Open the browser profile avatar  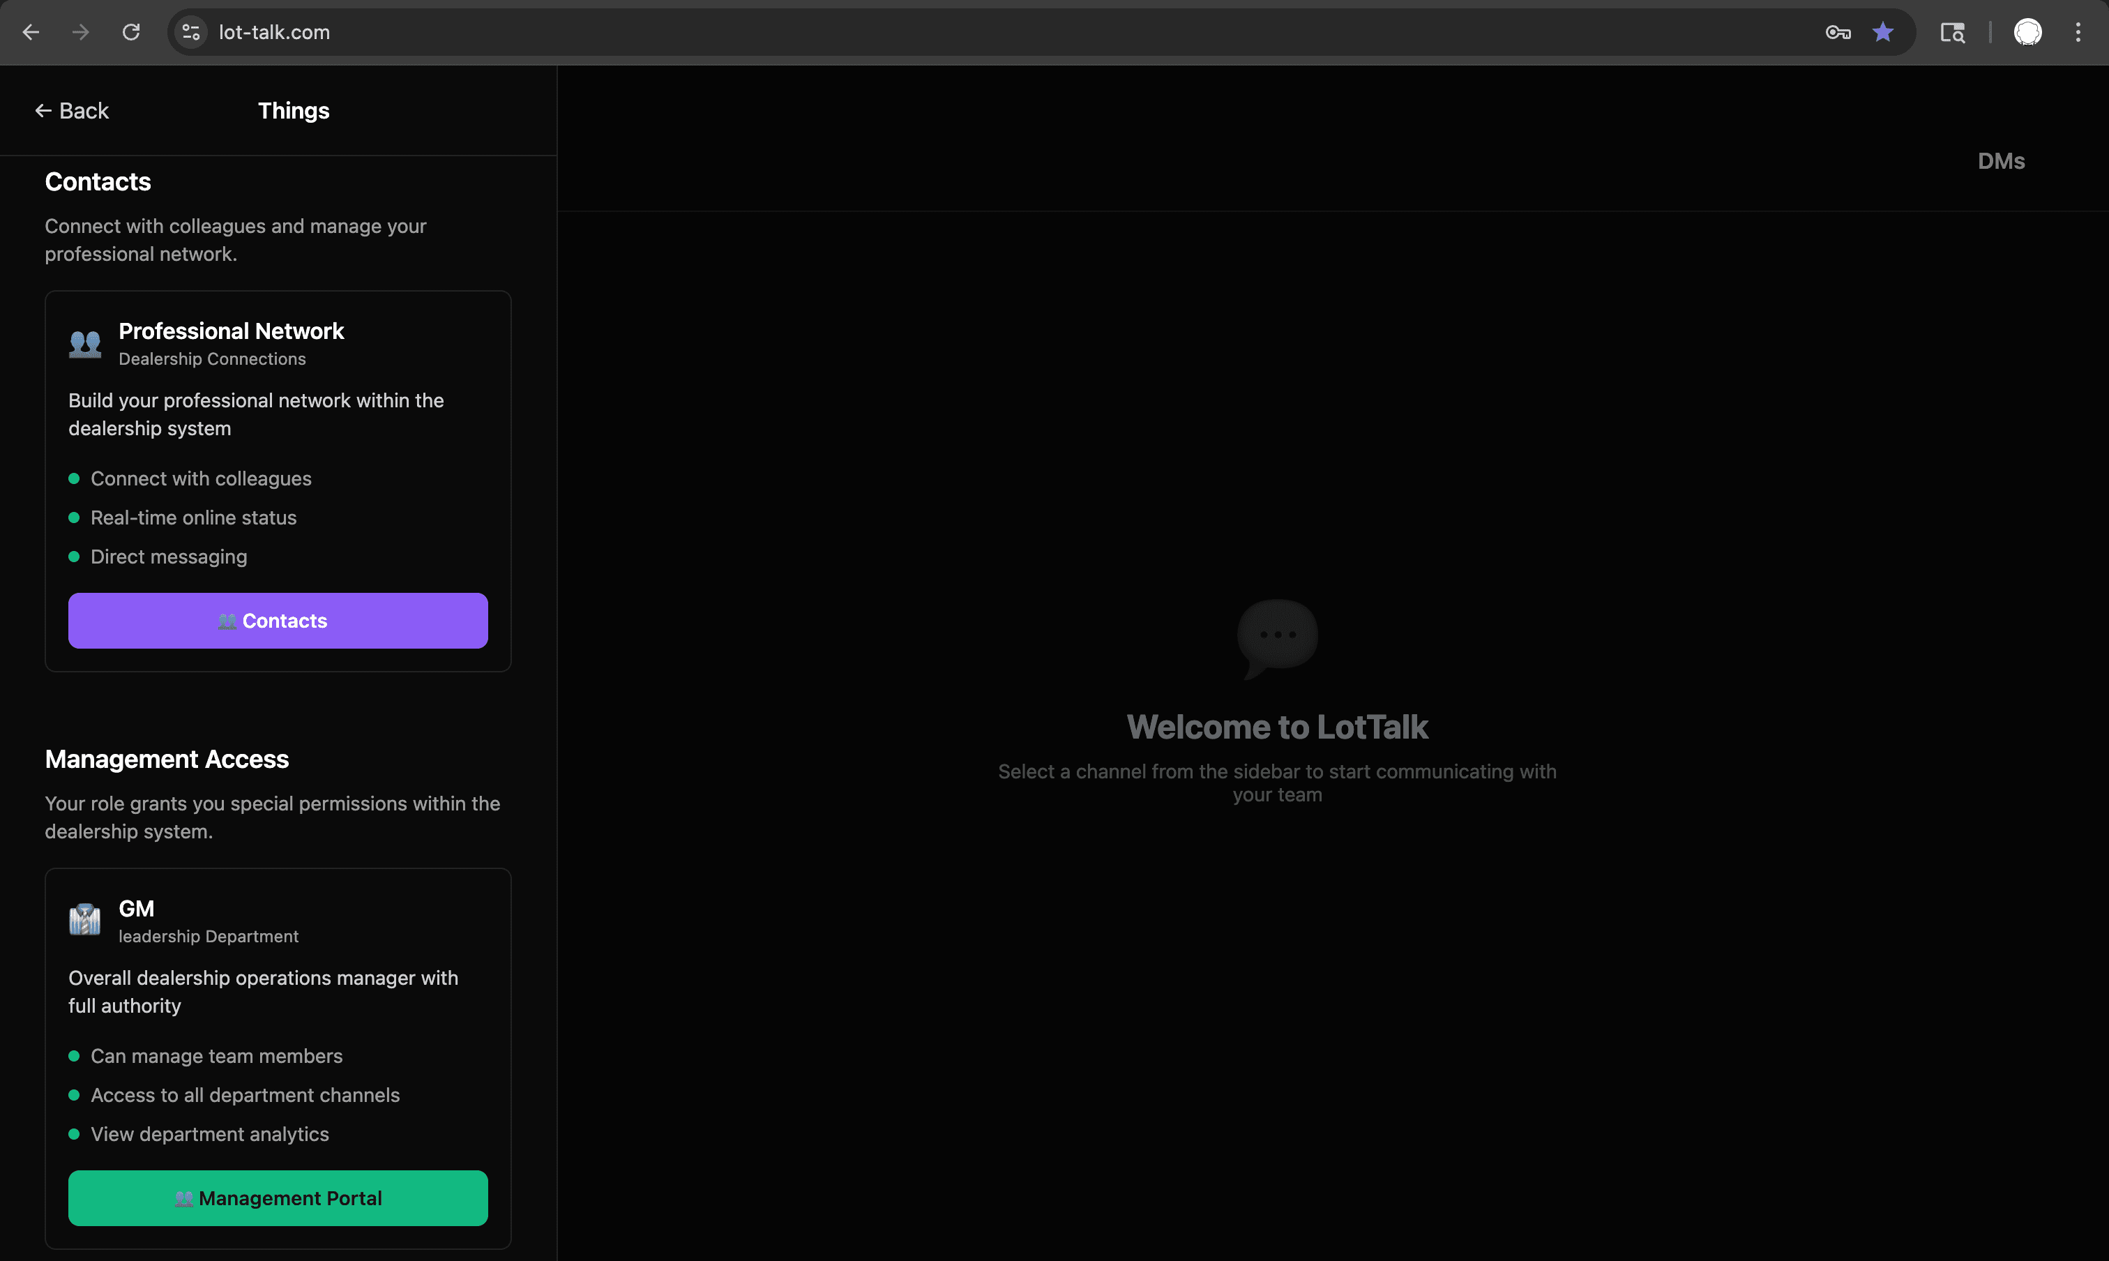pos(2027,32)
